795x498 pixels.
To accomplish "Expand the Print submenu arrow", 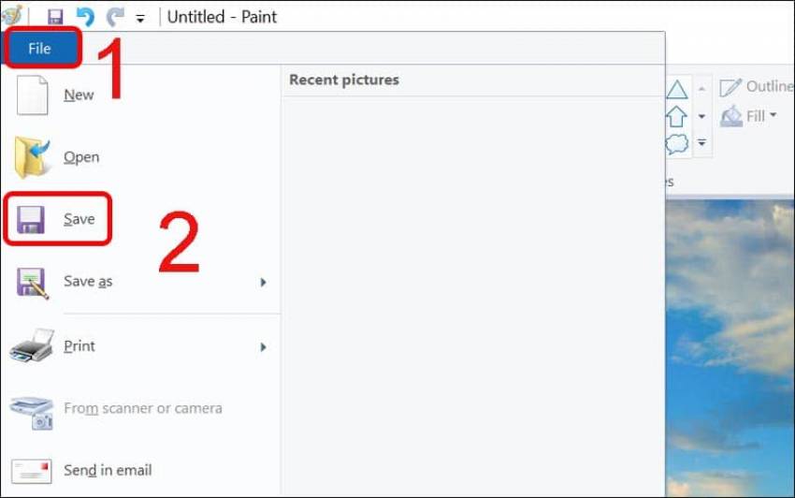I will click(263, 347).
